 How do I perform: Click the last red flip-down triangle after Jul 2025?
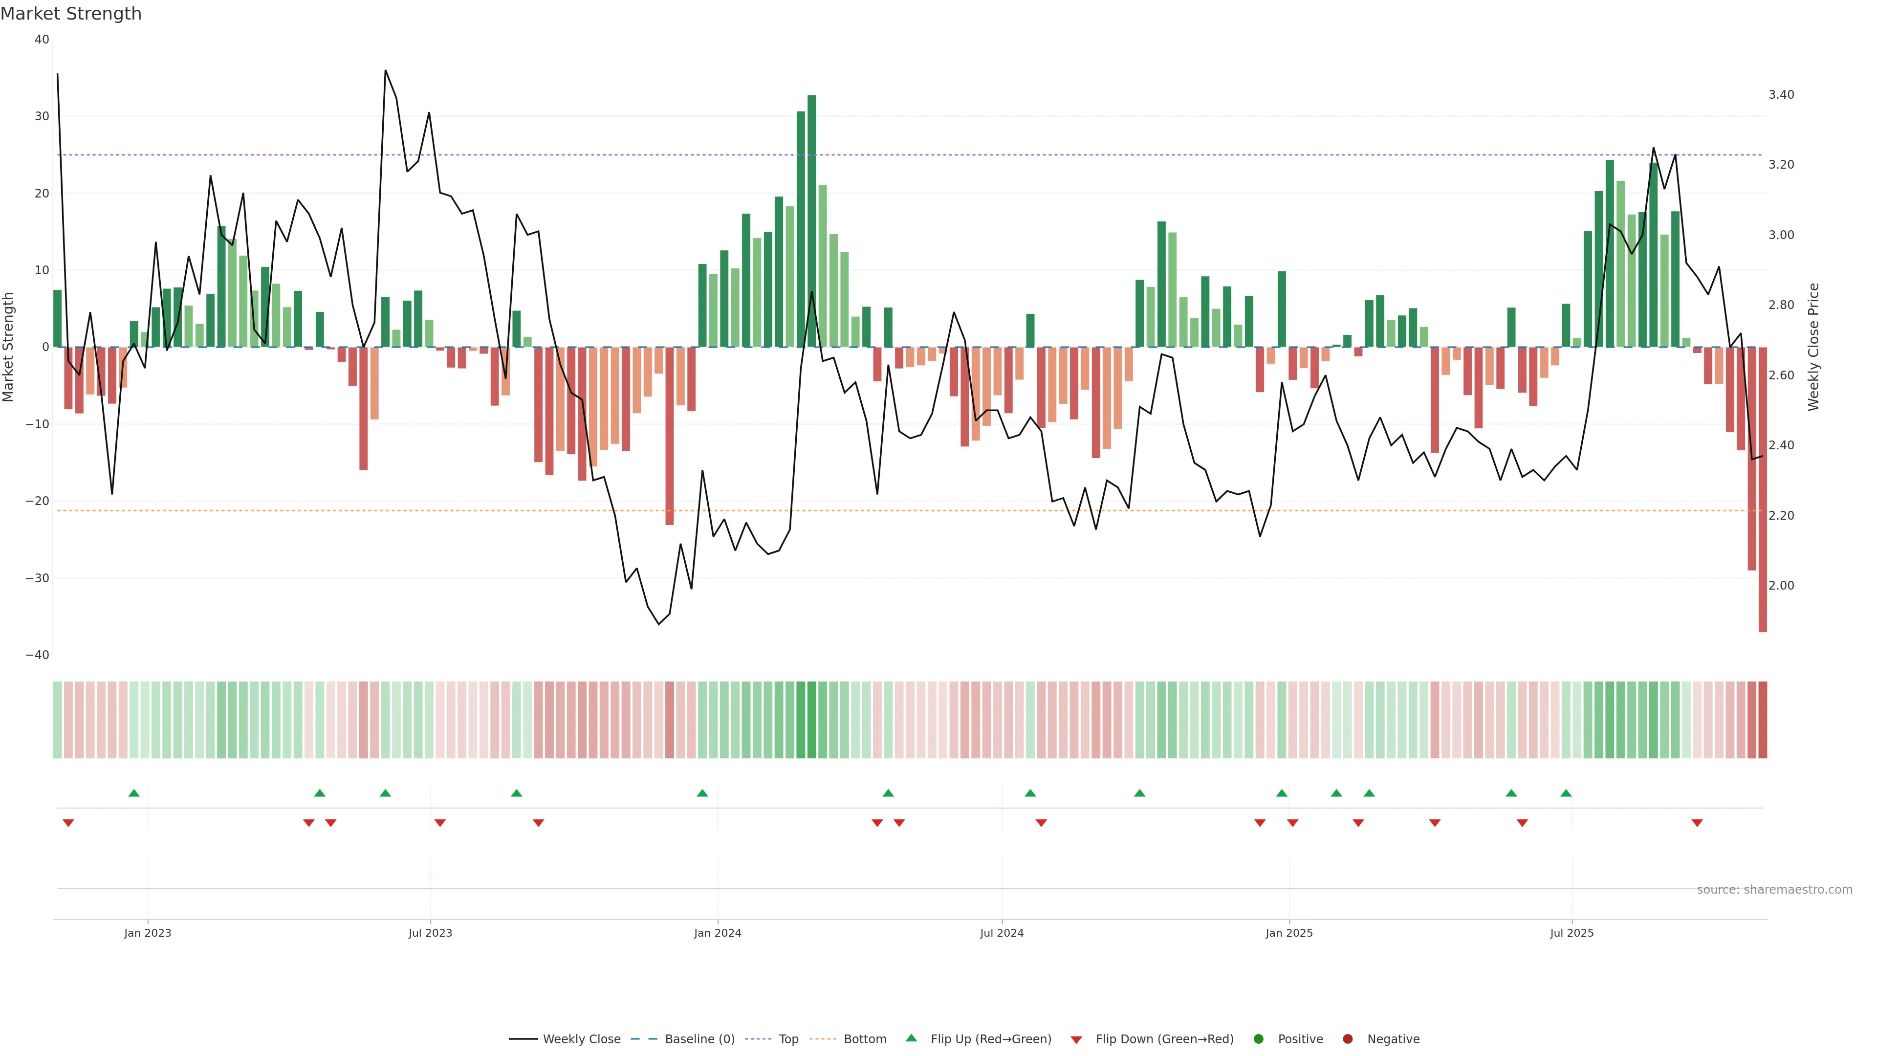tap(1697, 823)
